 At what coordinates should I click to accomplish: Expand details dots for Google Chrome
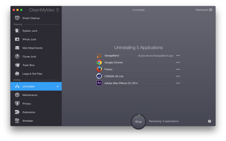pos(178,63)
